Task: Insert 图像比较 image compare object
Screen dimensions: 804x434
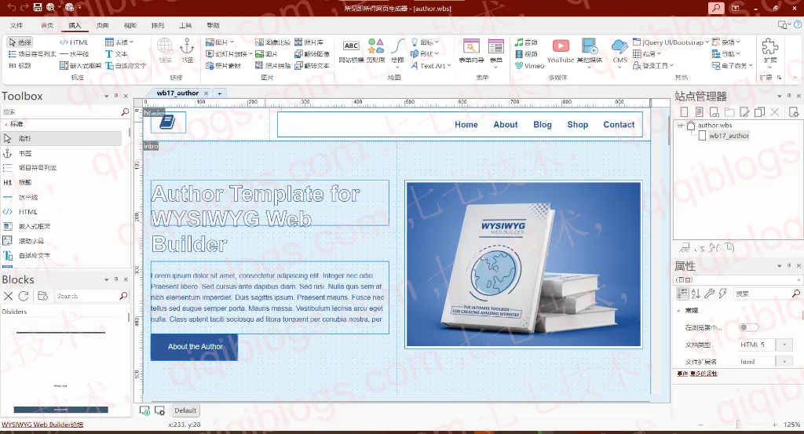Action: (x=272, y=42)
